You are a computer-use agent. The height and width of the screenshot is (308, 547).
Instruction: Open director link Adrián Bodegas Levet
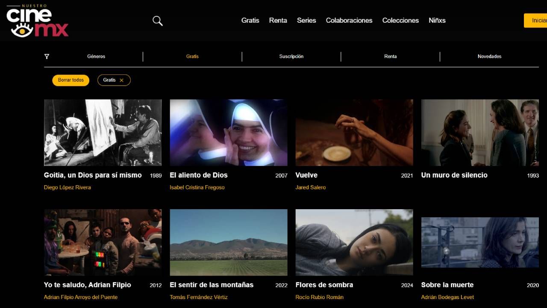point(447,297)
